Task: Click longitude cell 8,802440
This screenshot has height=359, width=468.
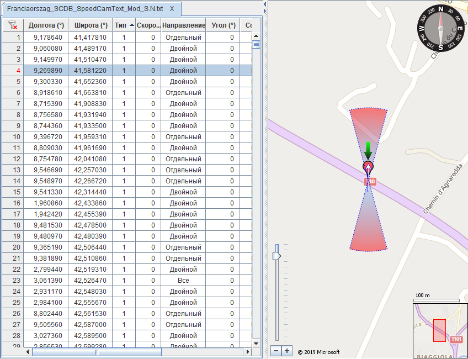Action: point(46,314)
